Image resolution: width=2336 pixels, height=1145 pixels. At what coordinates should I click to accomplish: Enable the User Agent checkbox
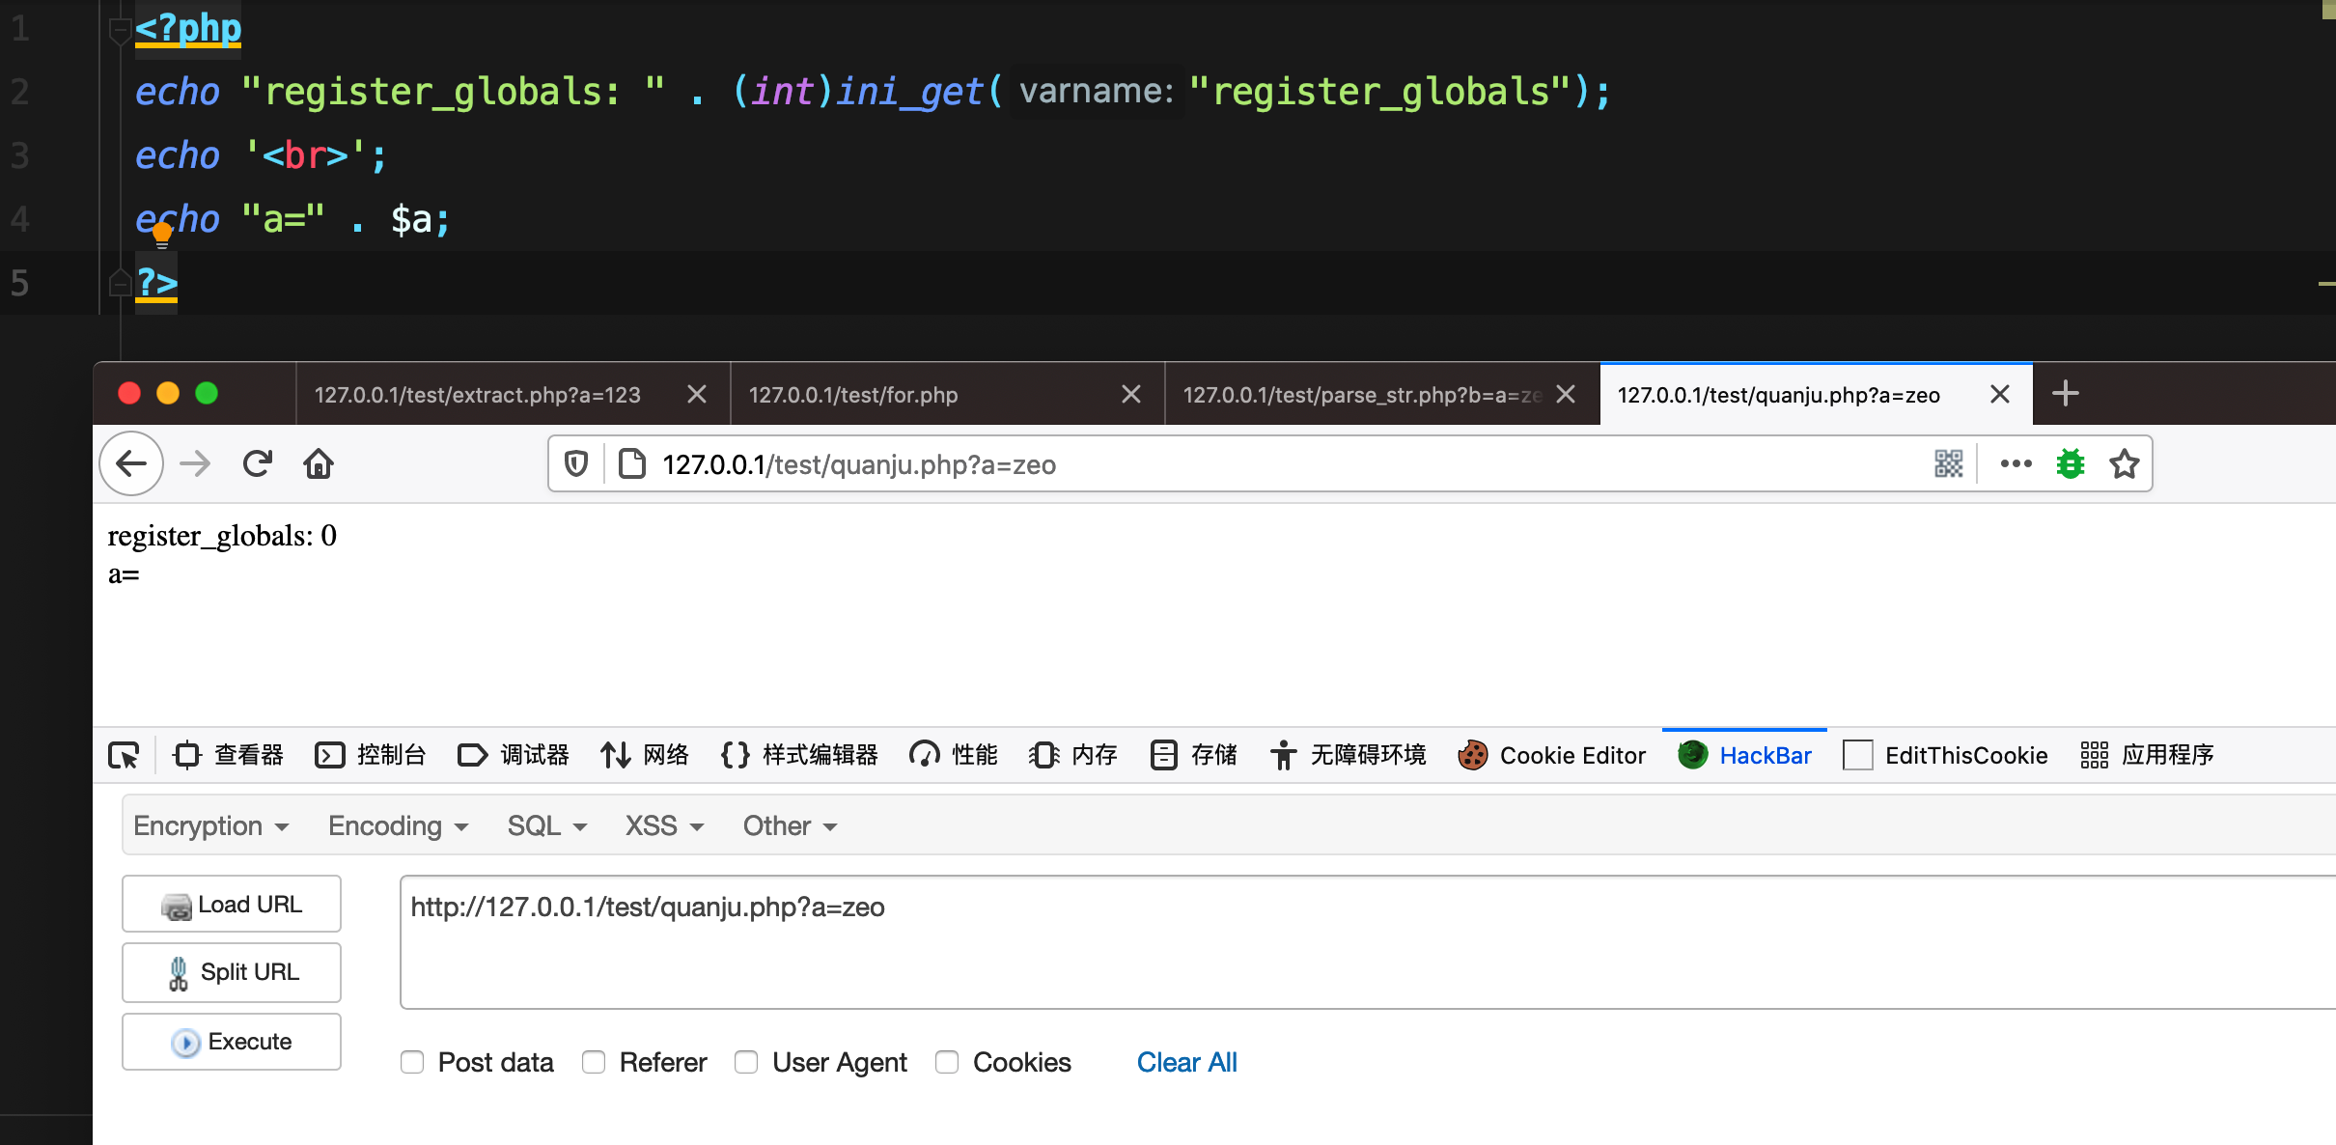tap(746, 1062)
